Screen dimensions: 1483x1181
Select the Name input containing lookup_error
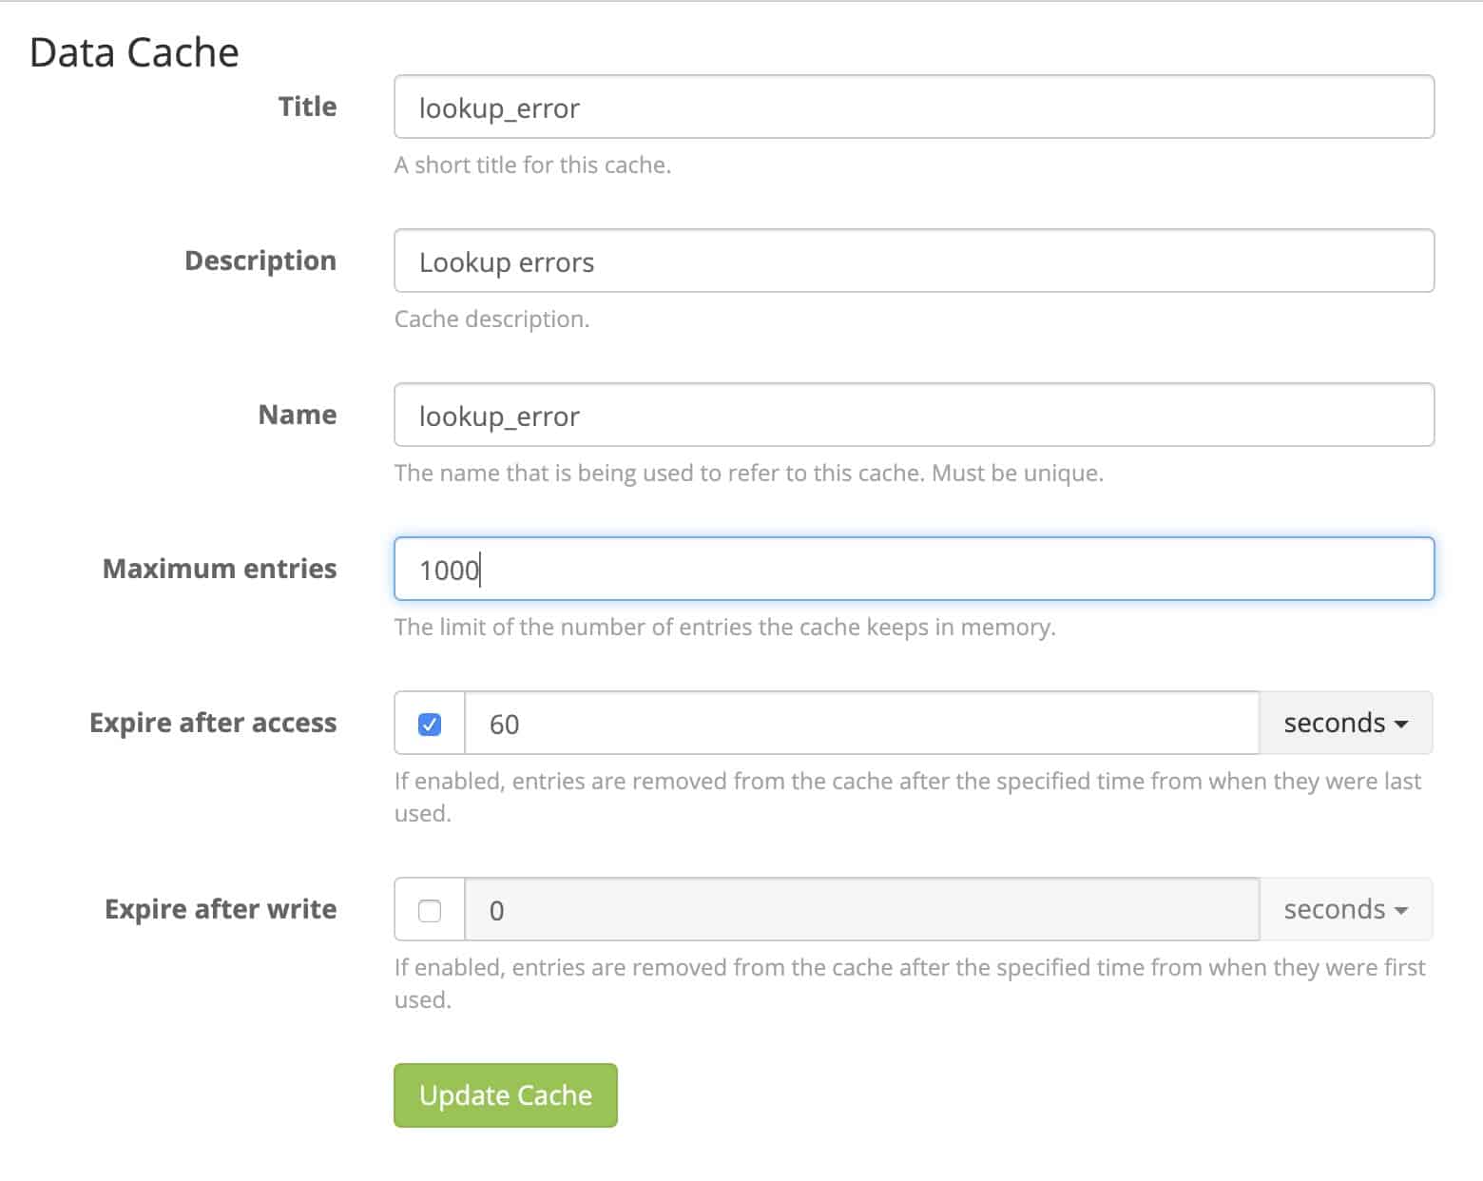tap(913, 416)
